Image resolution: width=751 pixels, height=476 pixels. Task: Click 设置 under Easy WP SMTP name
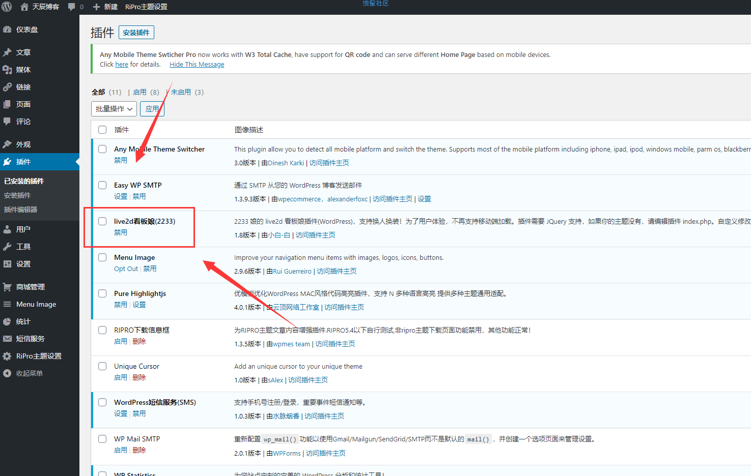coord(121,196)
